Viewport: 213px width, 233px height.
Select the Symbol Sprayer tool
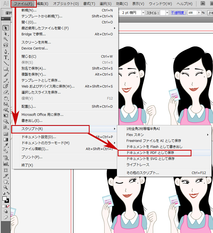[x=6, y=157]
